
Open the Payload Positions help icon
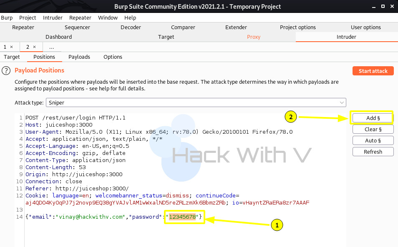[x=6, y=71]
